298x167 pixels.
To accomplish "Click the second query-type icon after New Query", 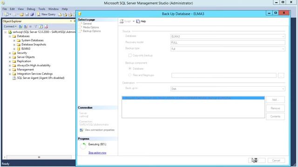I will pyautogui.click(x=65, y=14).
